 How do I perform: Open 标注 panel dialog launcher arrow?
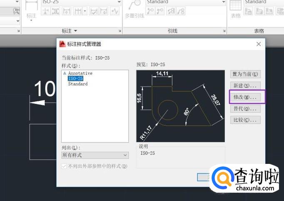point(120,31)
